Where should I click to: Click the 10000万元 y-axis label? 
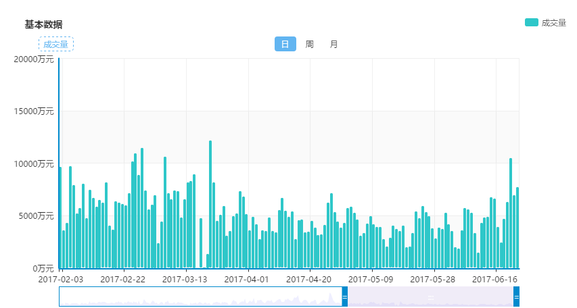34,164
